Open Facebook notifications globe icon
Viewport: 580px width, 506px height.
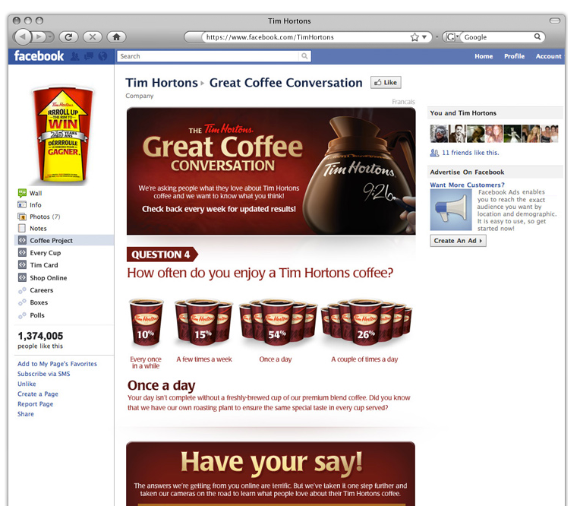click(x=102, y=56)
